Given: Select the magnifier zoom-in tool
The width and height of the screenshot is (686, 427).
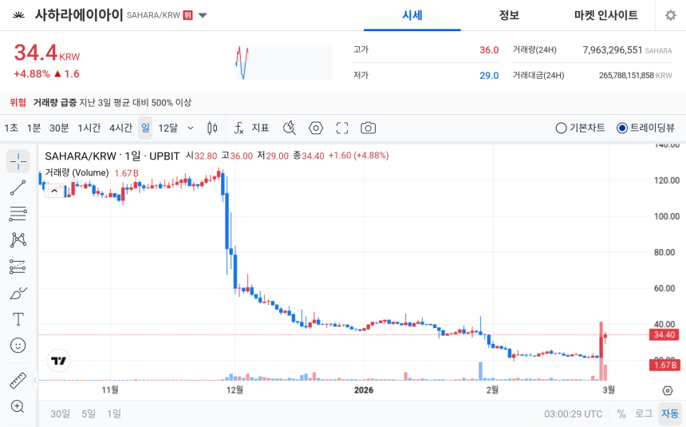Looking at the screenshot, I should pyautogui.click(x=18, y=406).
